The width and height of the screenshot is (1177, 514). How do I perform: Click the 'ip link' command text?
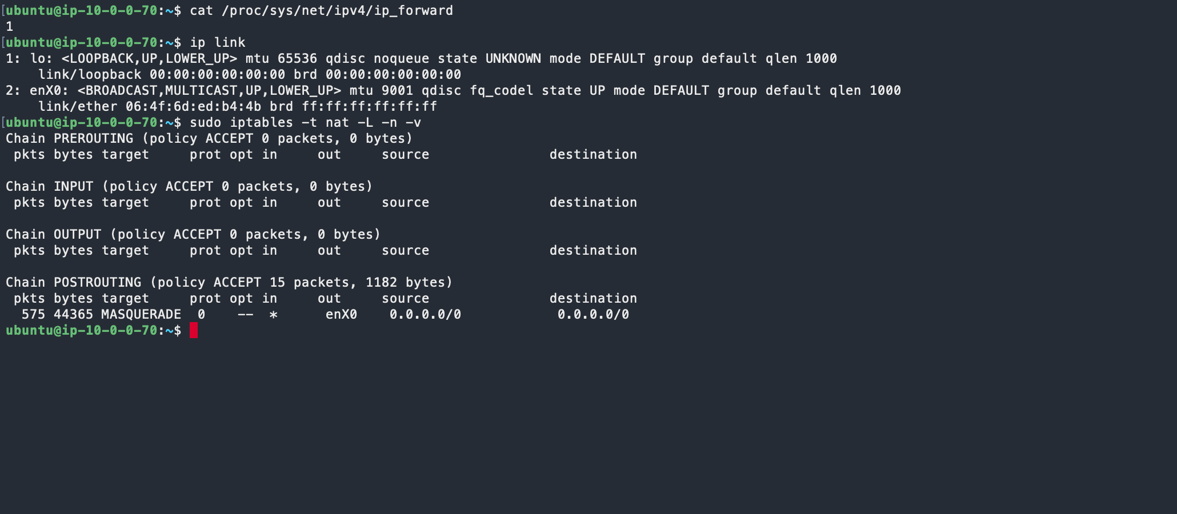tap(217, 42)
